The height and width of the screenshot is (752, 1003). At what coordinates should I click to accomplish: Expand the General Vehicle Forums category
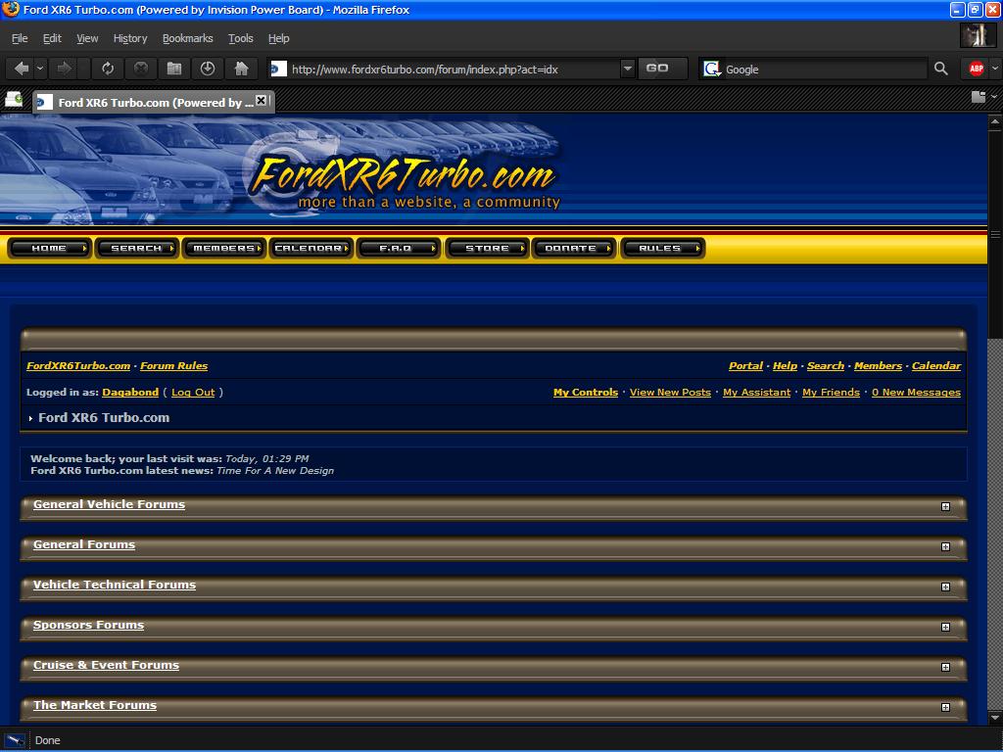pos(945,506)
